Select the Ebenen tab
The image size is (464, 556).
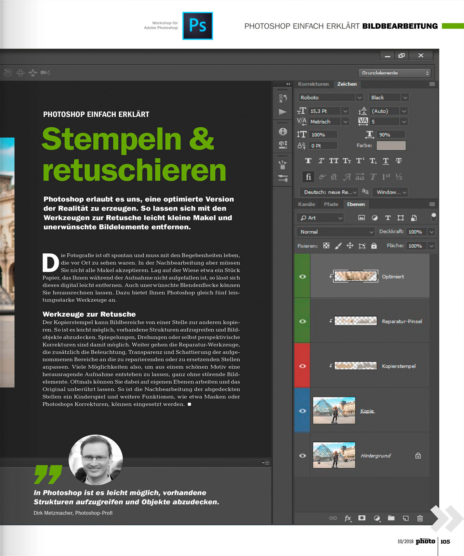[x=356, y=204]
